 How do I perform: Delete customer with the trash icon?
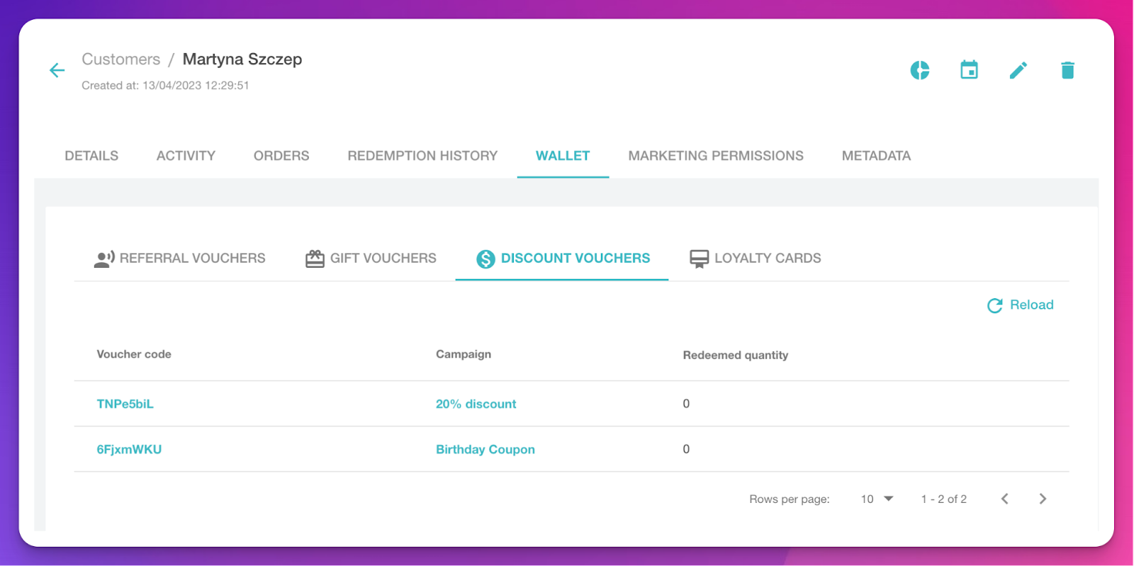1067,70
